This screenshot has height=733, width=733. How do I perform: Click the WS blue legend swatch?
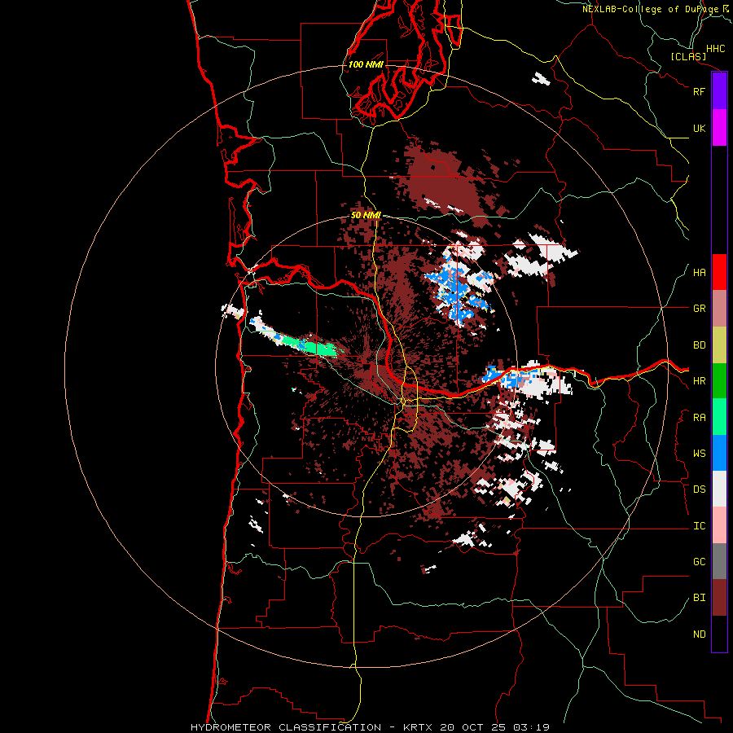click(719, 453)
